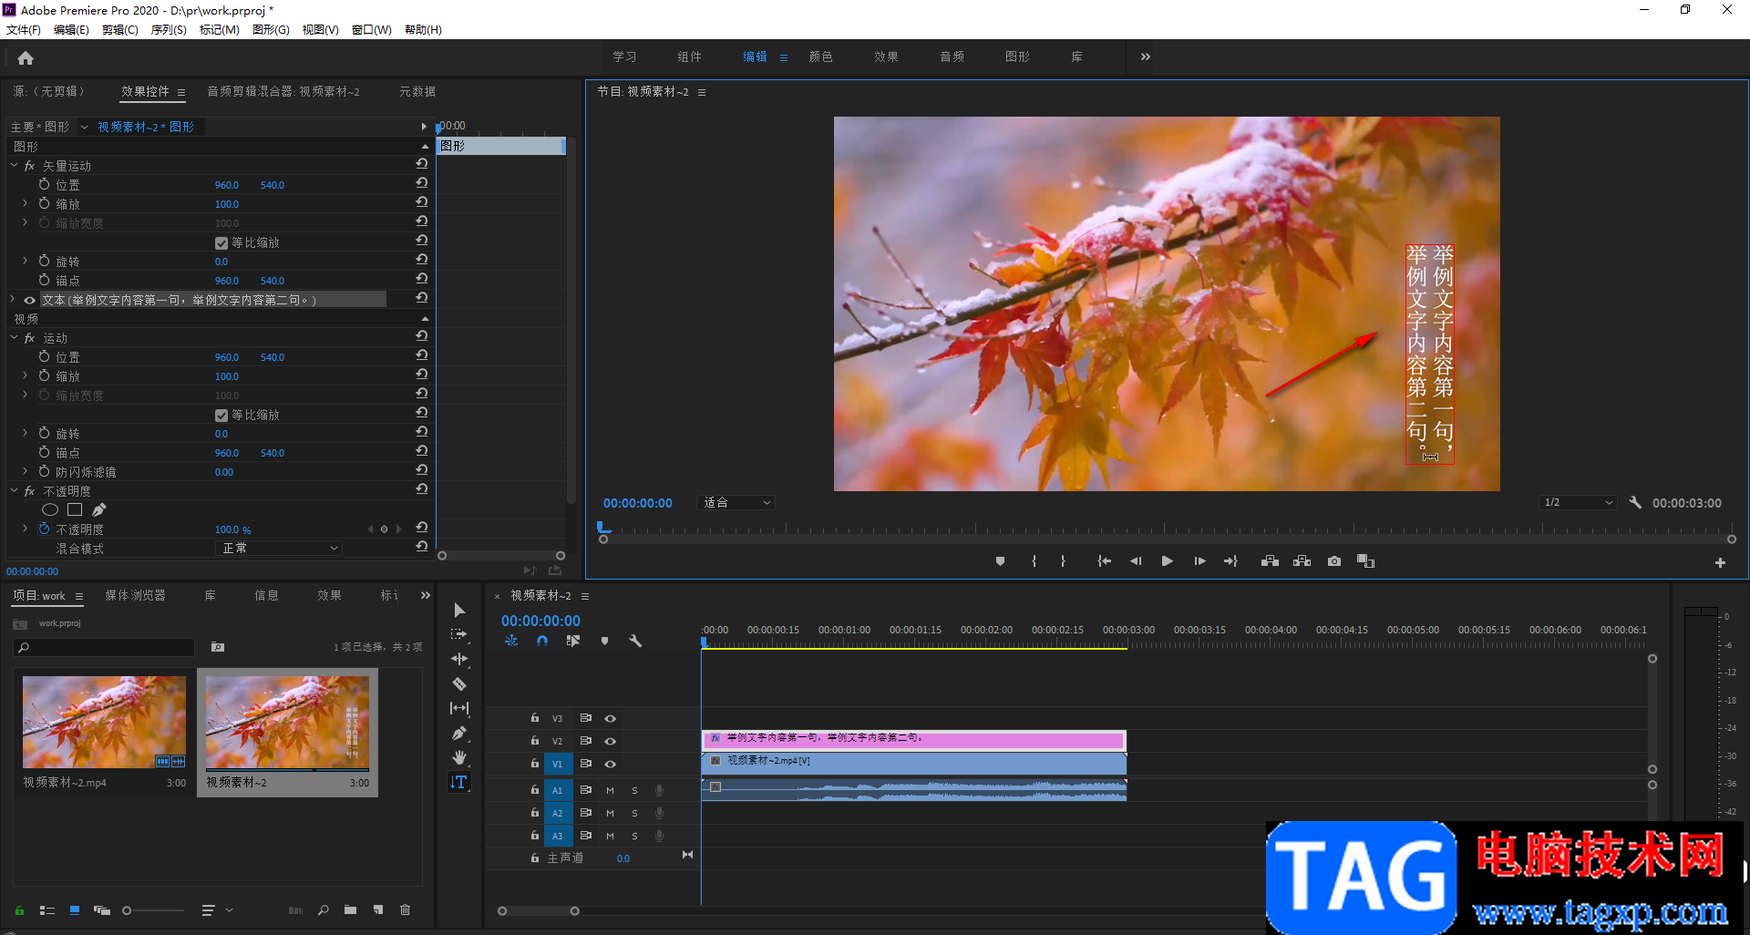Screen dimensions: 1750x935
Task: Open the Metadata tab
Action: 417,91
